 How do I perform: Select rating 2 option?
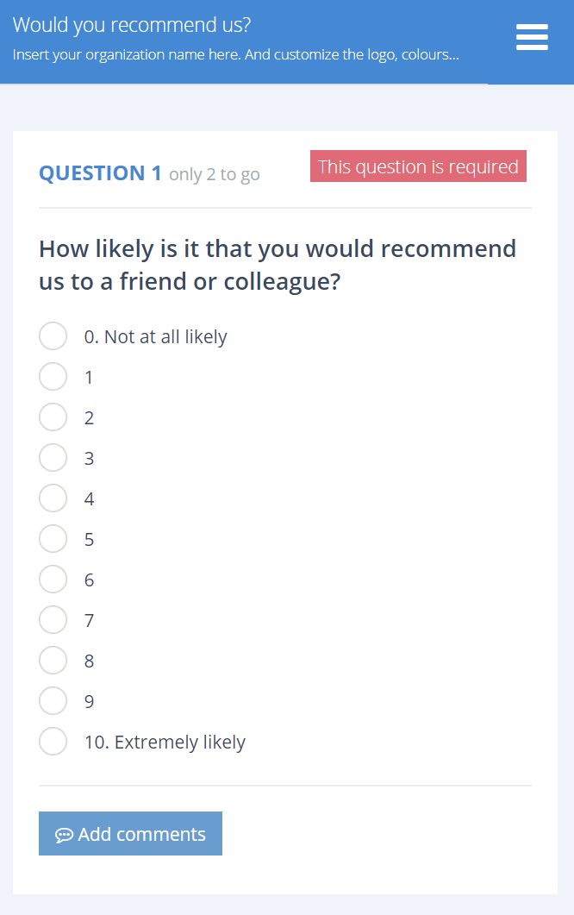pyautogui.click(x=53, y=417)
